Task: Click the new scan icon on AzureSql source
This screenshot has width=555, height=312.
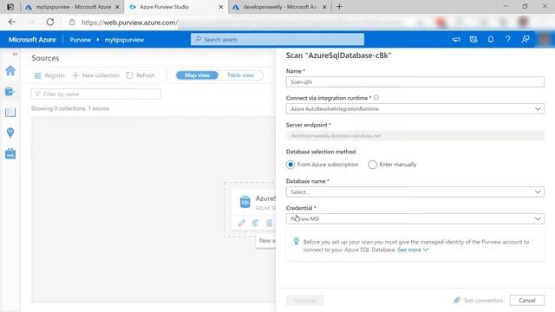Action: pos(255,223)
